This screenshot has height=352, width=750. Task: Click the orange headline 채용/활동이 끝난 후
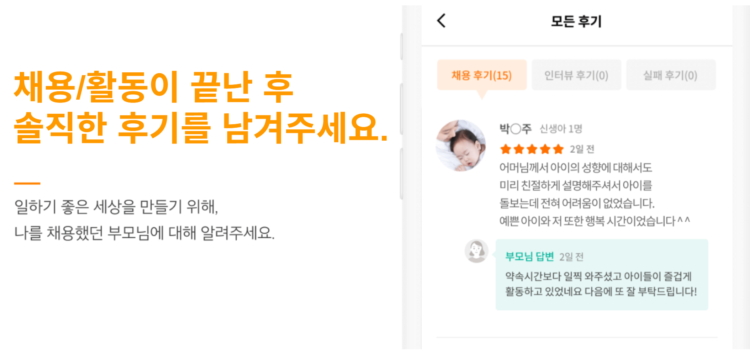point(153,86)
